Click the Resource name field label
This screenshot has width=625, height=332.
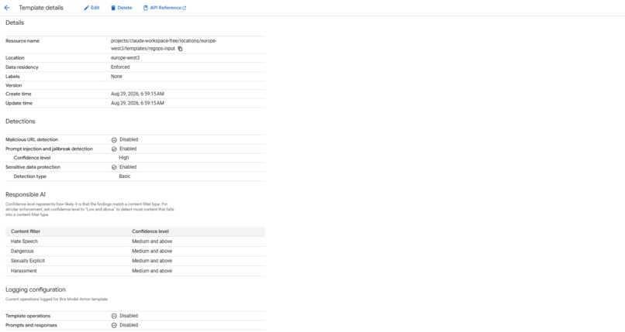pyautogui.click(x=22, y=41)
